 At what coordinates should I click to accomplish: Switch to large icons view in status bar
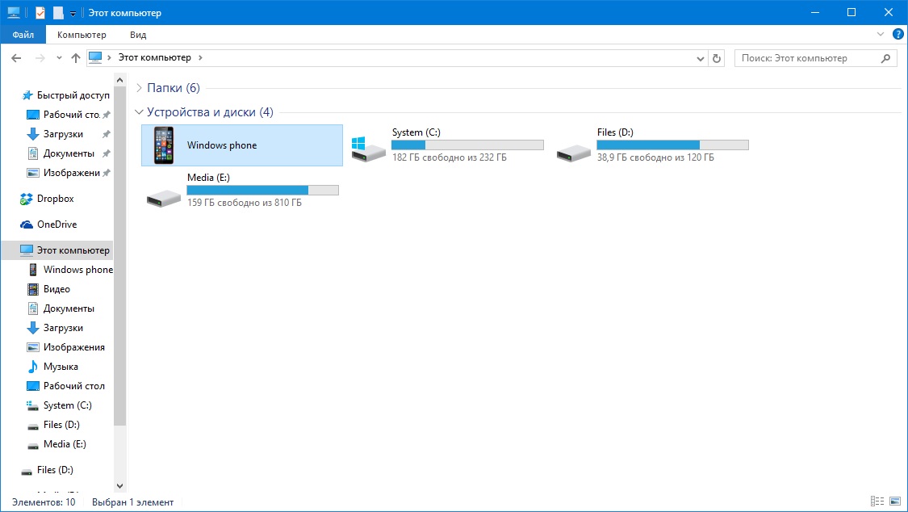(x=895, y=502)
